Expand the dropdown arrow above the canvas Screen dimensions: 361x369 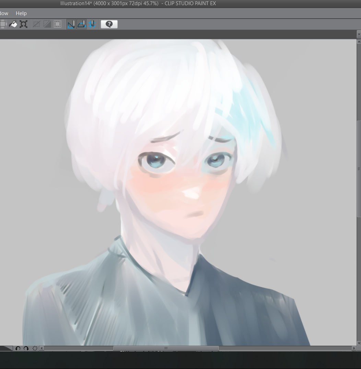359,34
